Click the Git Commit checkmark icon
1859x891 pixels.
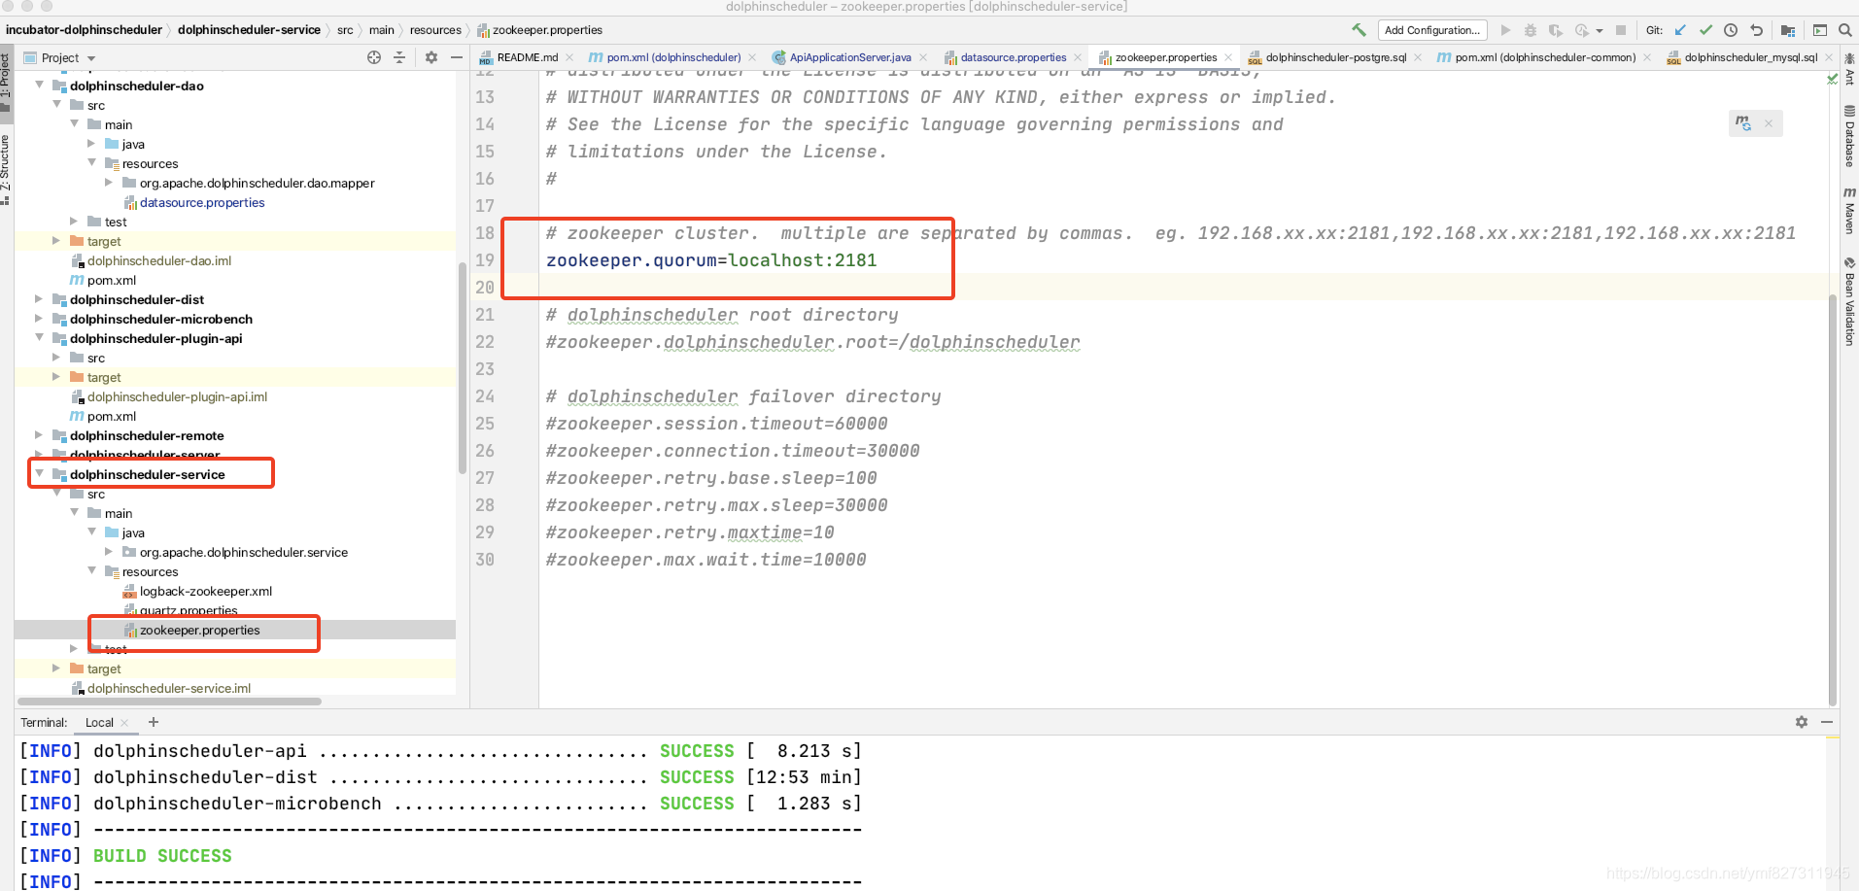click(1705, 30)
